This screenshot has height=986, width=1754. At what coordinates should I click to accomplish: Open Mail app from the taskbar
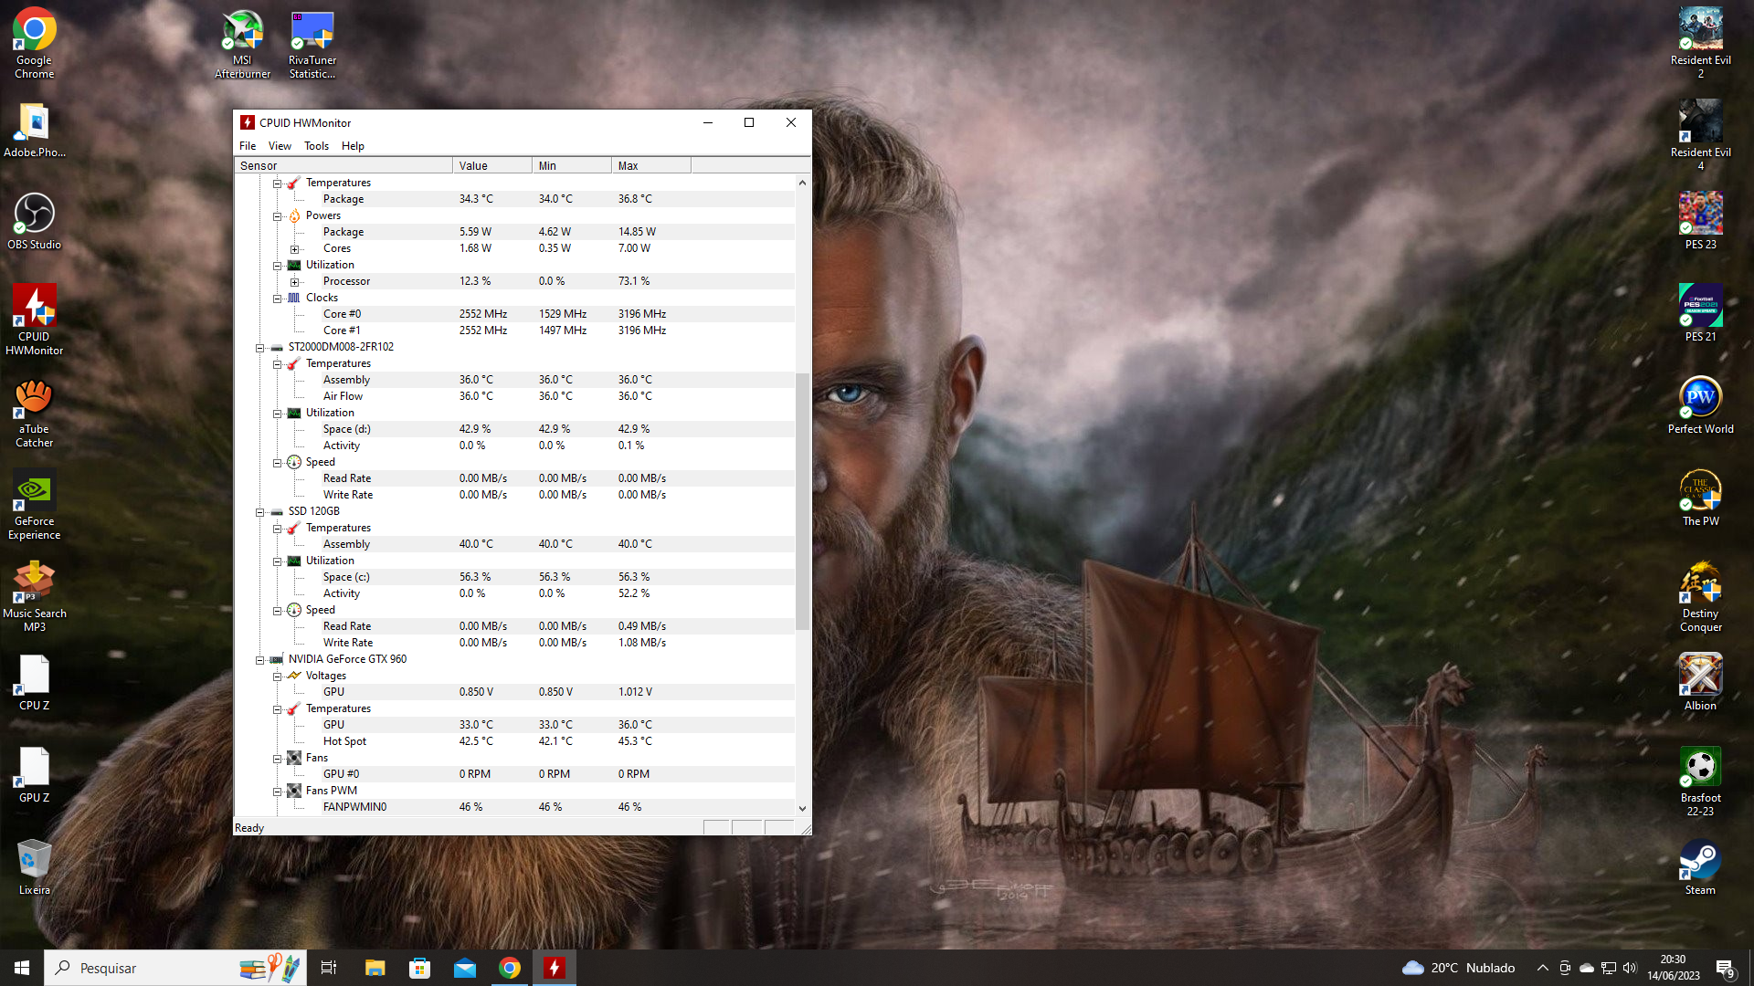point(465,968)
